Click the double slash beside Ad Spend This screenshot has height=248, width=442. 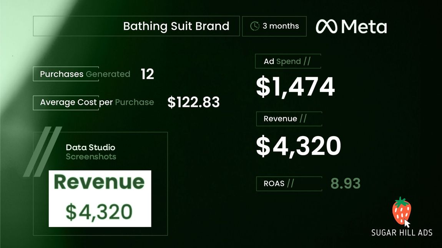point(307,61)
